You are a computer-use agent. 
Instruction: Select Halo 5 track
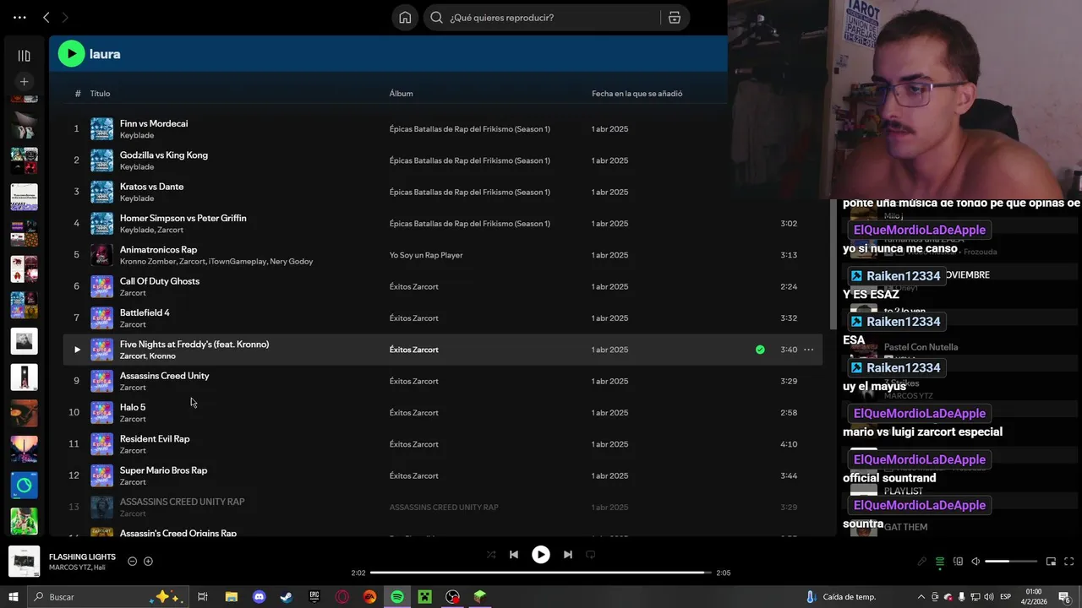tap(442, 413)
